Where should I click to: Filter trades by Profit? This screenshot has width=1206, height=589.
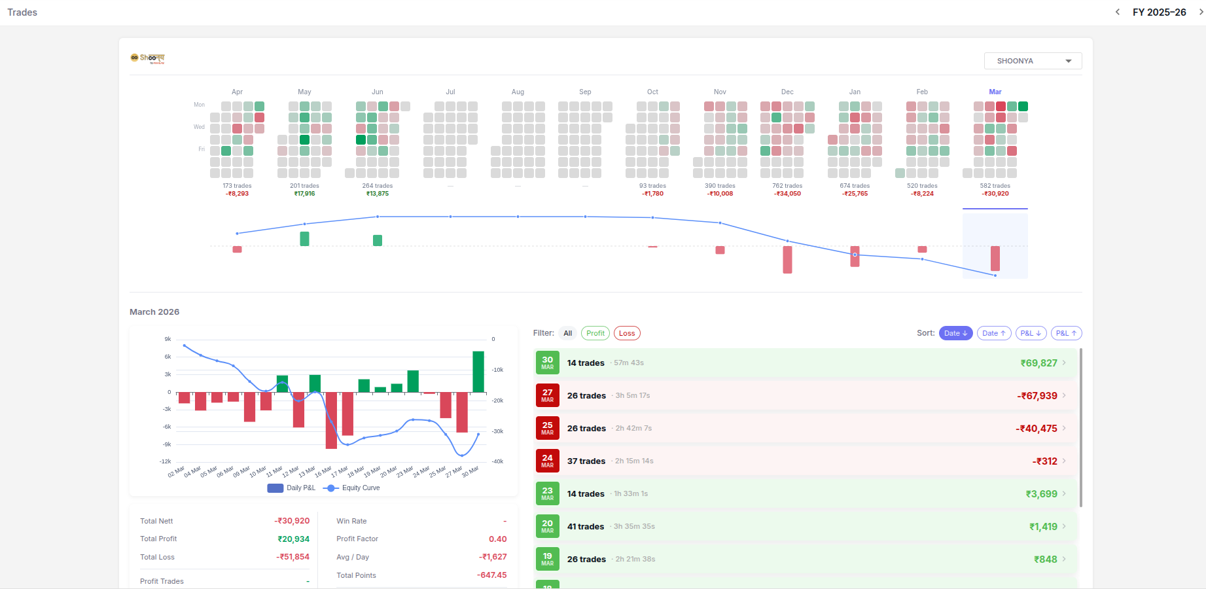(x=595, y=333)
